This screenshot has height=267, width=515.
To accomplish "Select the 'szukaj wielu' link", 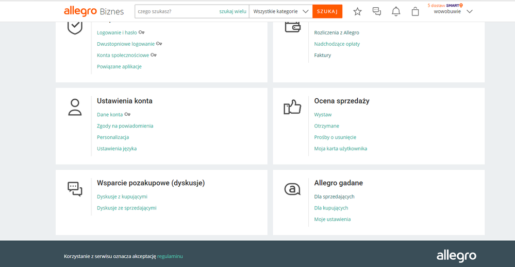I will (232, 11).
